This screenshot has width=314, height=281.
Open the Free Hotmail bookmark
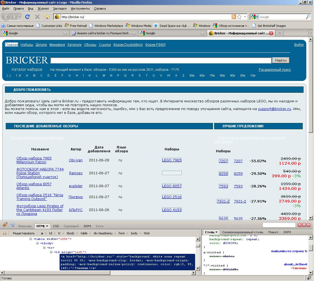point(76,26)
